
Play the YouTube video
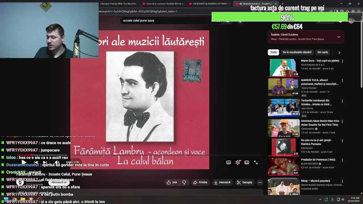24,162
